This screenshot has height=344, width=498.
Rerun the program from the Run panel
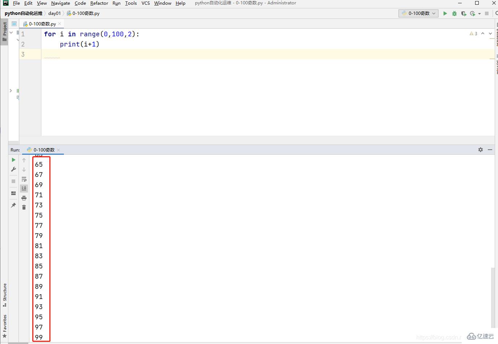13,160
